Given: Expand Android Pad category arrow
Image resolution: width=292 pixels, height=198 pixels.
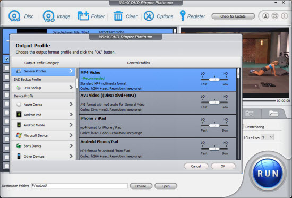Looking at the screenshot, I should tap(71, 114).
